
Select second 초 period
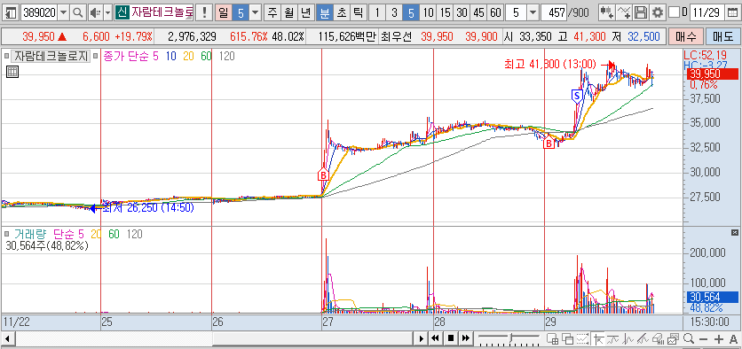coord(341,12)
